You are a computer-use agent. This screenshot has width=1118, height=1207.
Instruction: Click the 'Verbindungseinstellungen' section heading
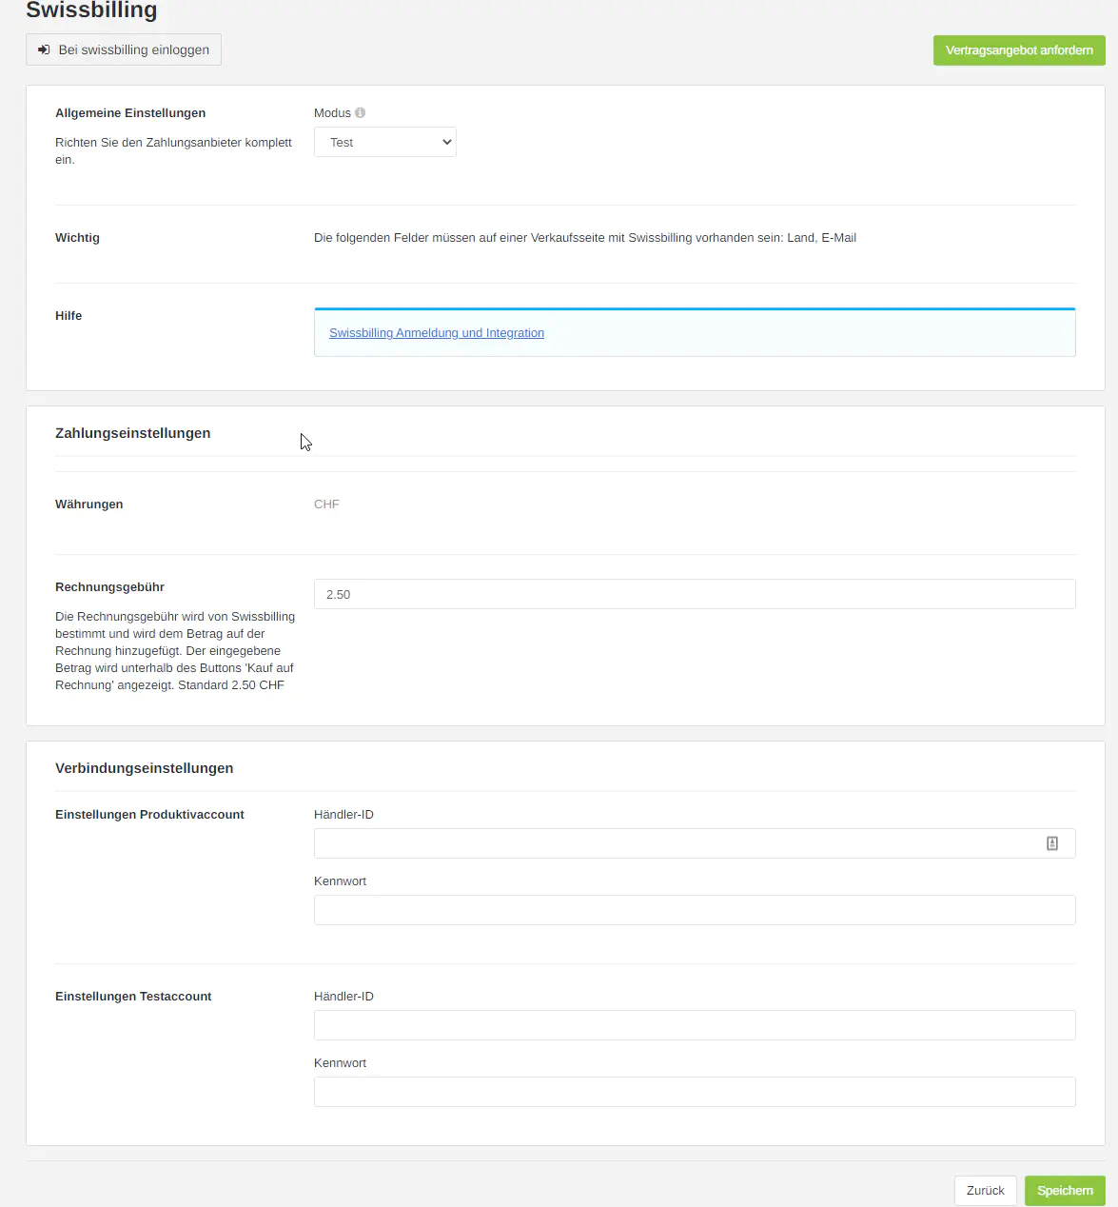pos(145,768)
